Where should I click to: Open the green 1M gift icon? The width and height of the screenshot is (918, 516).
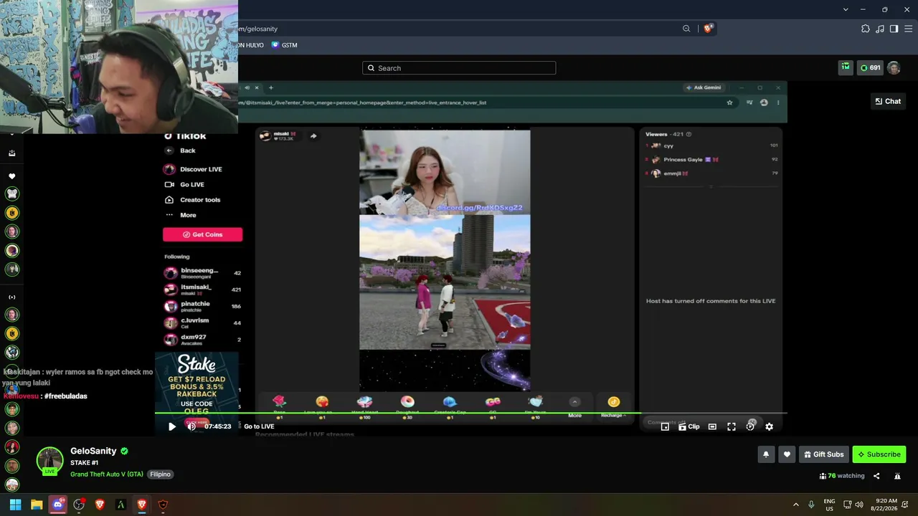point(846,67)
